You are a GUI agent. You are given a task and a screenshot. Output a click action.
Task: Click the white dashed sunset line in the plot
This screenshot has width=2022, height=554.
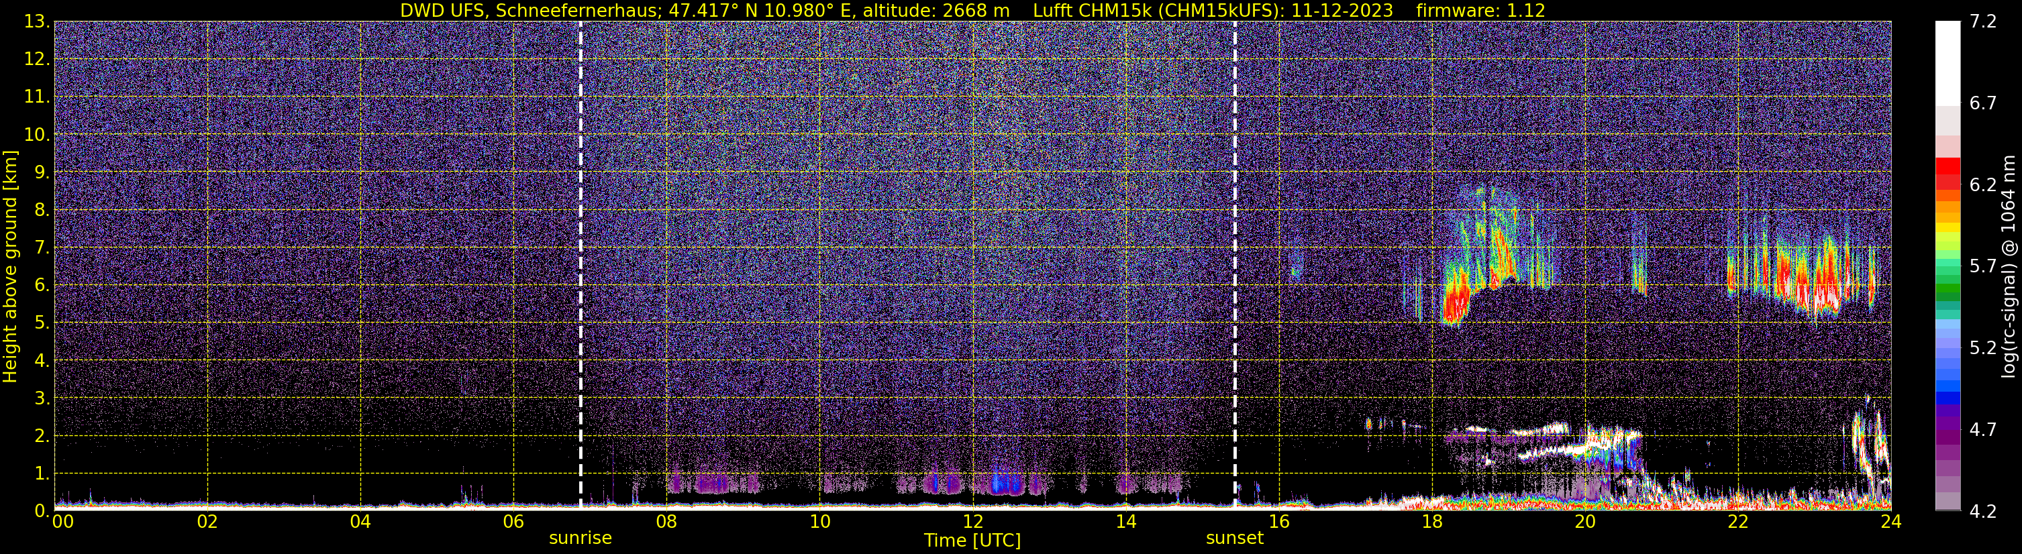coord(1235,266)
